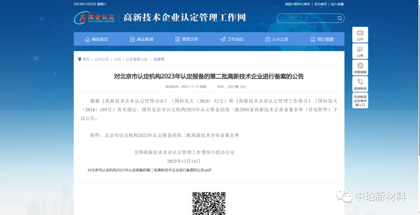Viewport: 420px width, 215px height.
Task: Click the breadcrumb location pin icon
Action: pos(80,59)
